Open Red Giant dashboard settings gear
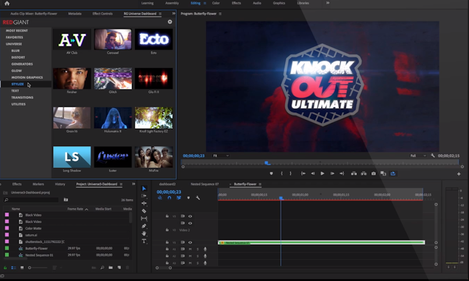 click(x=169, y=22)
